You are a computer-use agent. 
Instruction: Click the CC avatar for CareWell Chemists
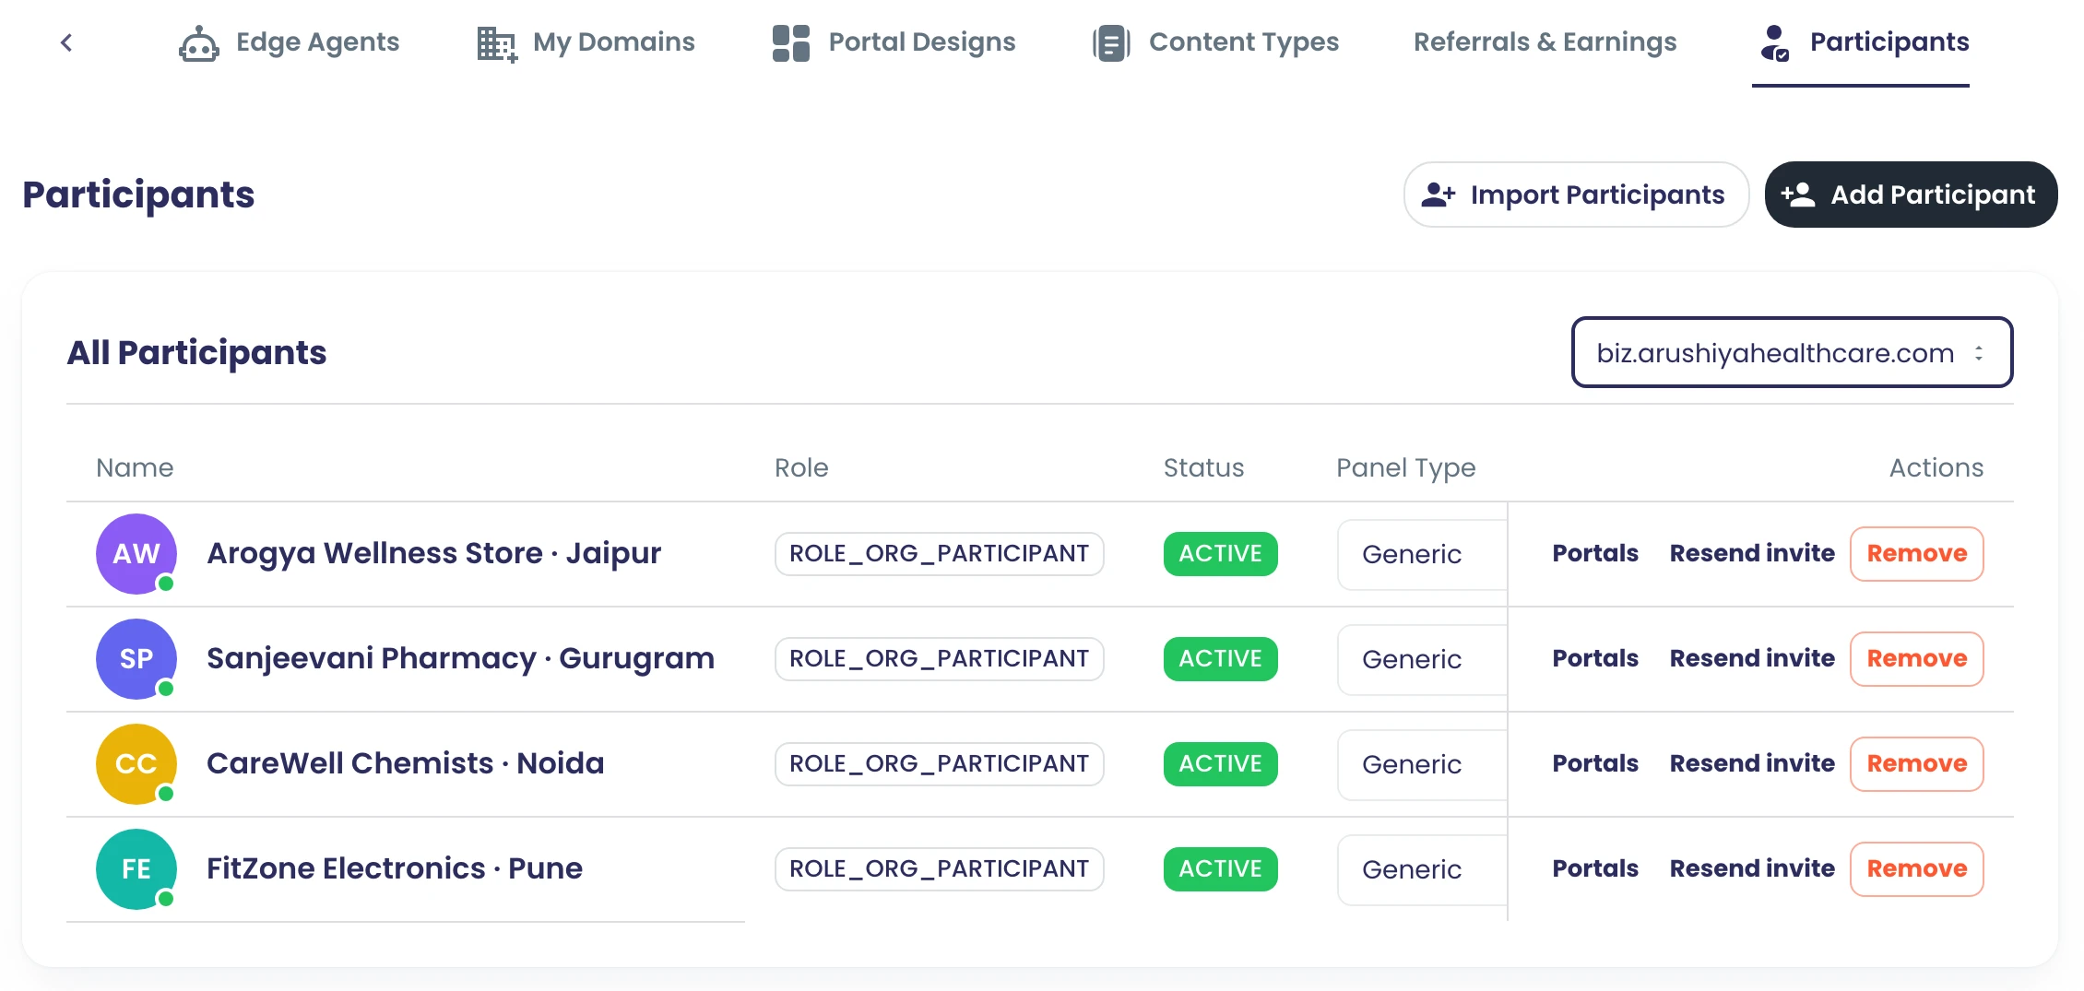[x=136, y=763]
